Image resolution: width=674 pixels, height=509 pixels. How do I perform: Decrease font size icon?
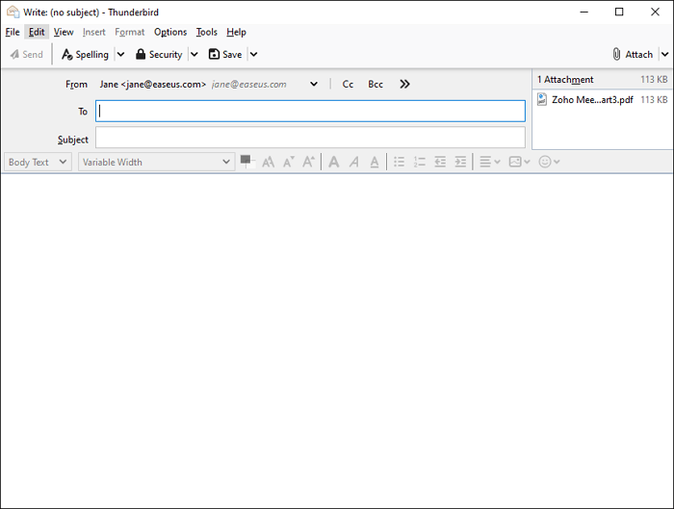pos(289,162)
